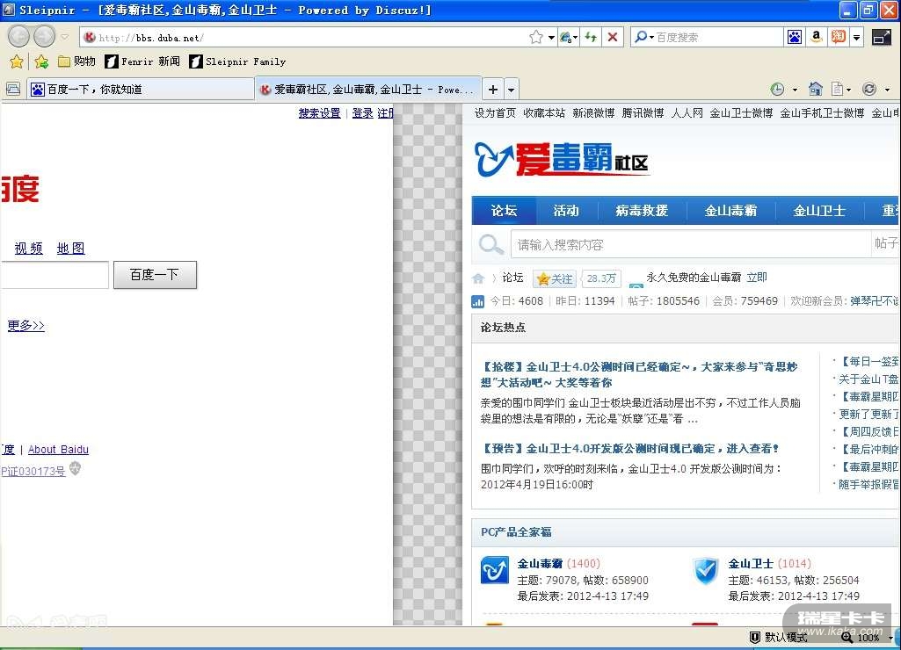Viewport: 901px width, 650px height.
Task: Click the forum statistics chart icon
Action: point(477,301)
